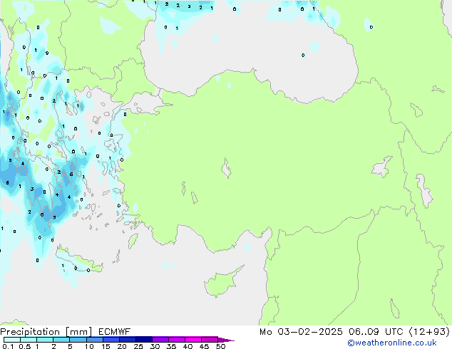Click the '50' legend value

tap(220, 346)
